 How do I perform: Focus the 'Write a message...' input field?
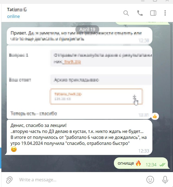(x=81, y=180)
